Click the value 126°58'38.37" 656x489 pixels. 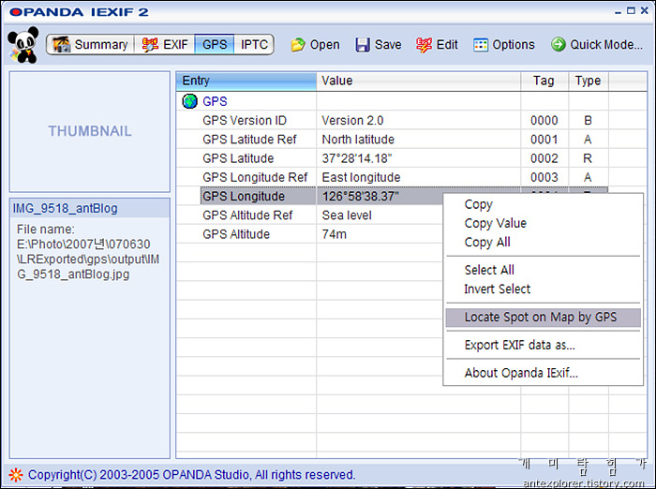tap(360, 196)
